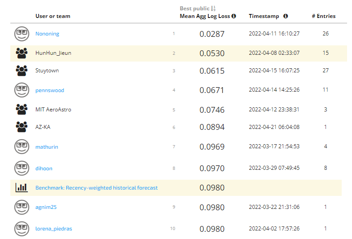Click HunHun_Jieun team group icon

click(x=22, y=53)
